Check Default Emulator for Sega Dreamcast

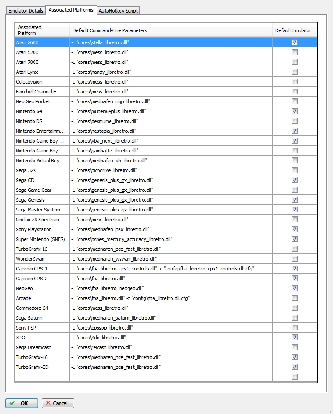click(295, 347)
